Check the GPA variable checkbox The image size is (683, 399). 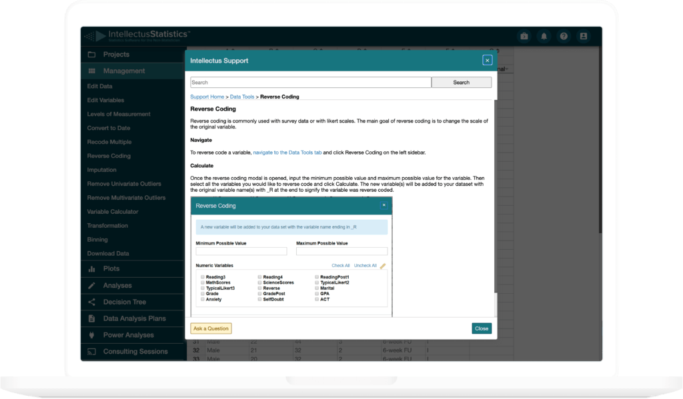coord(317,294)
